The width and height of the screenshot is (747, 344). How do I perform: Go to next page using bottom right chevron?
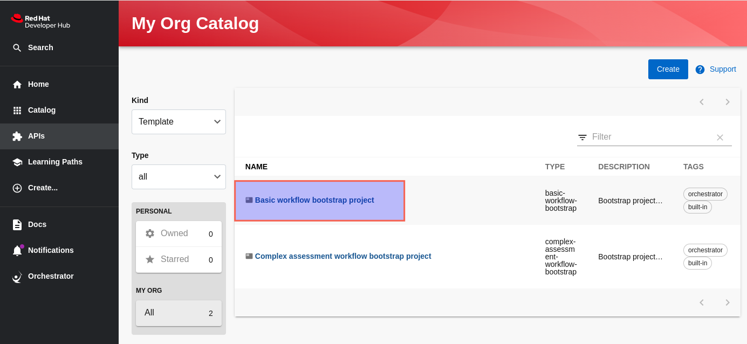coord(728,302)
